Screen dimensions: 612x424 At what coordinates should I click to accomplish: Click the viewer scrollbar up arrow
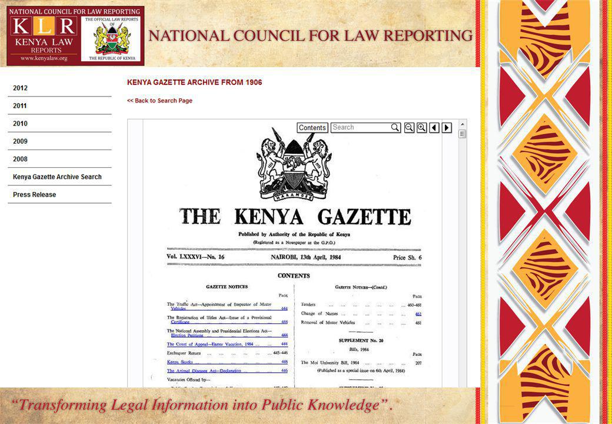463,124
